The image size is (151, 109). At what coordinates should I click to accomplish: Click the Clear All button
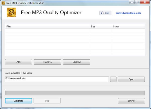point(77,62)
